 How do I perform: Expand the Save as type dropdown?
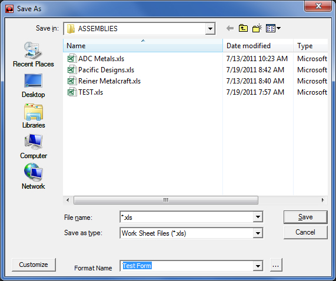click(258, 233)
